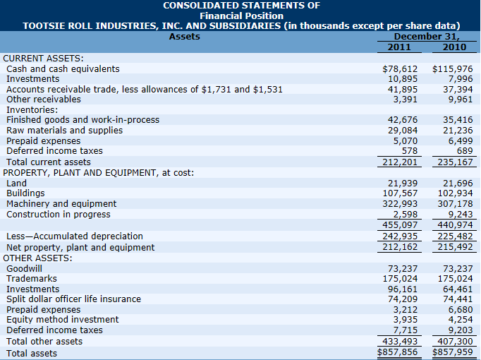Viewport: 481px width, 360px height.
Task: Click the 9,243 construction in progress value
Action: [461, 214]
